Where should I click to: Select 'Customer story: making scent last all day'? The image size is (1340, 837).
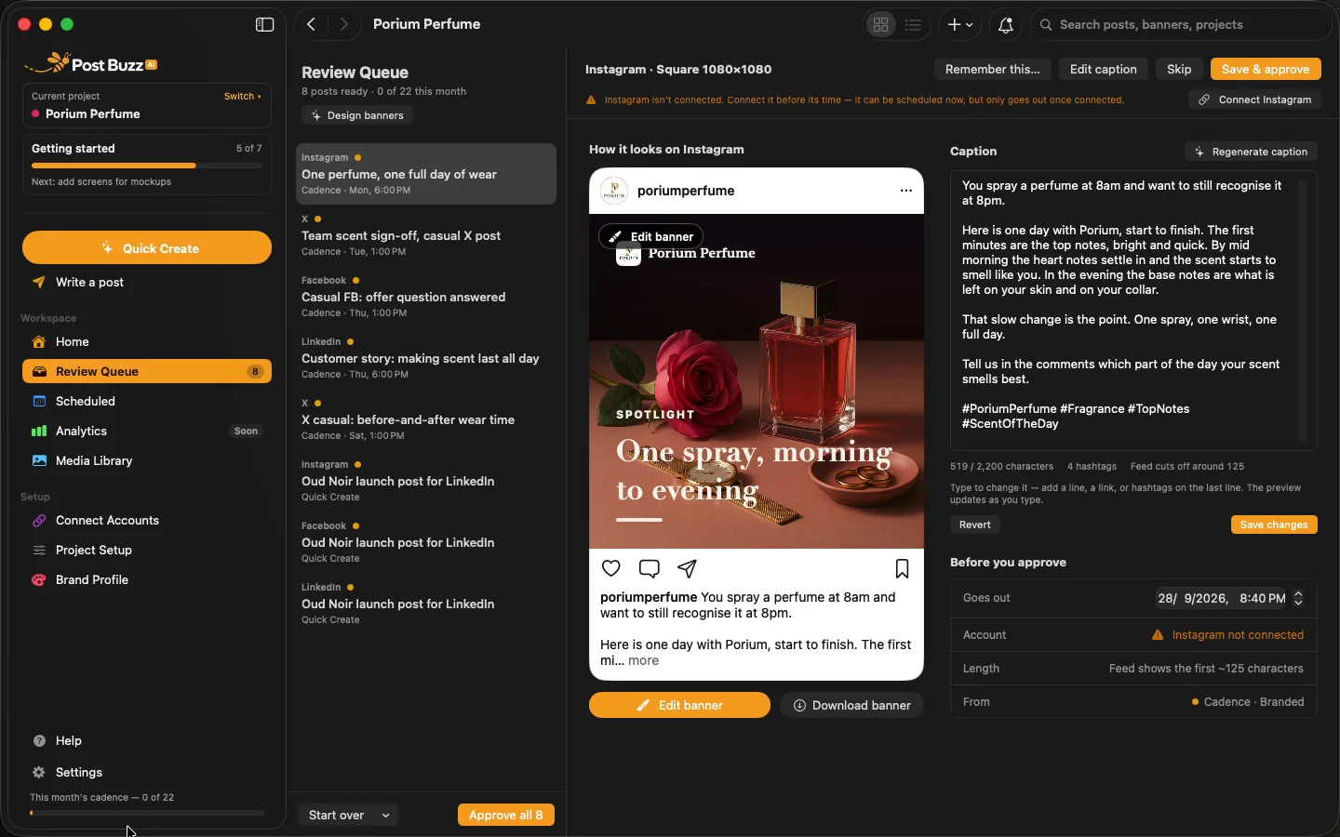[426, 358]
